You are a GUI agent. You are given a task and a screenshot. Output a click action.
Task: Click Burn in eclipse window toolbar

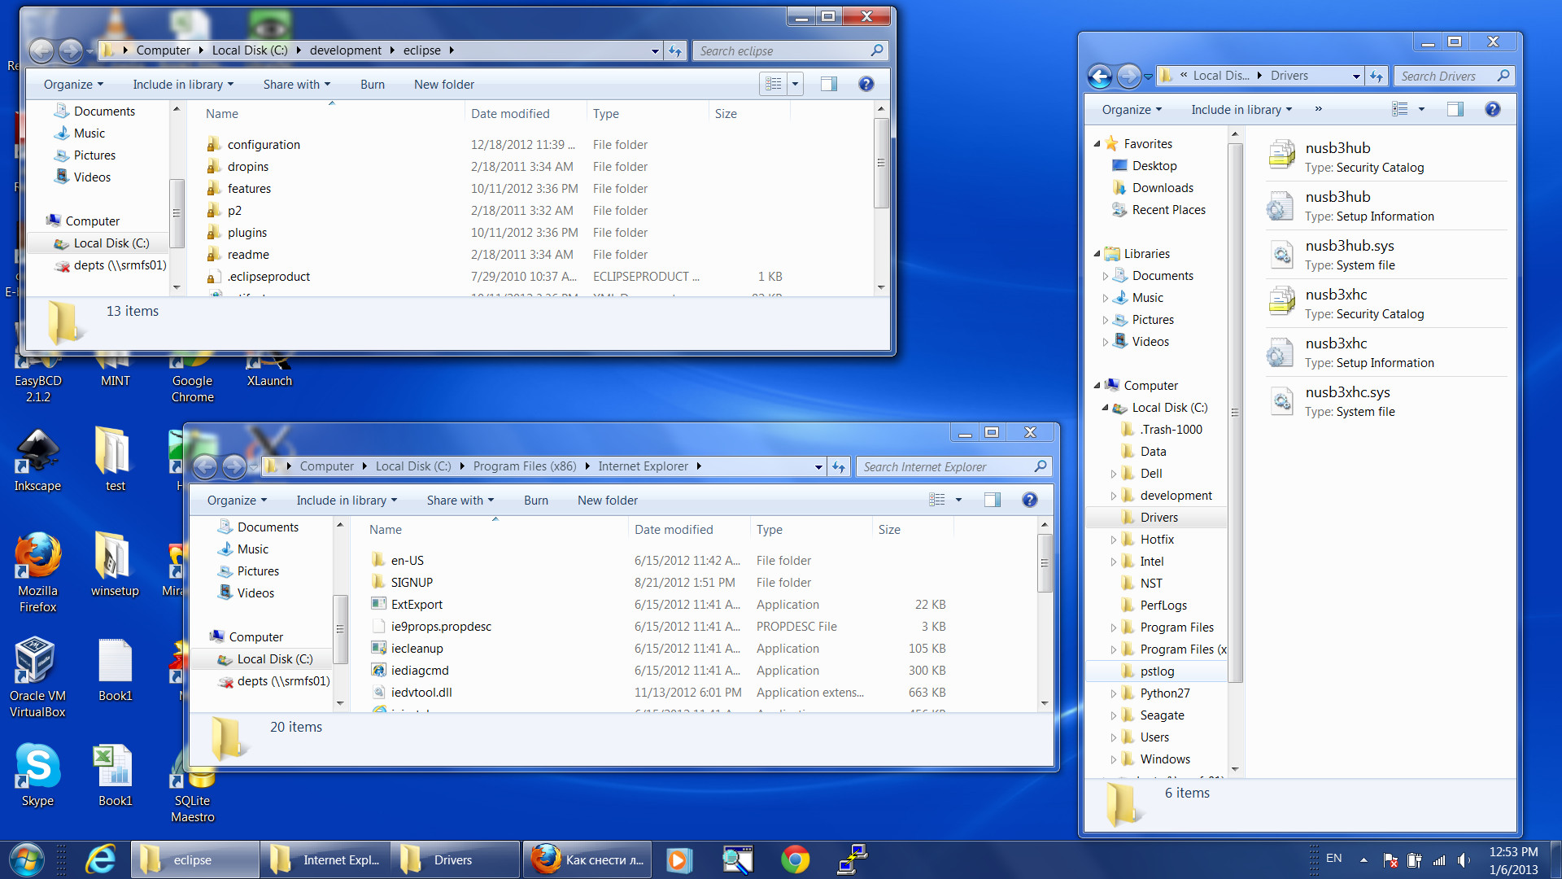372,85
